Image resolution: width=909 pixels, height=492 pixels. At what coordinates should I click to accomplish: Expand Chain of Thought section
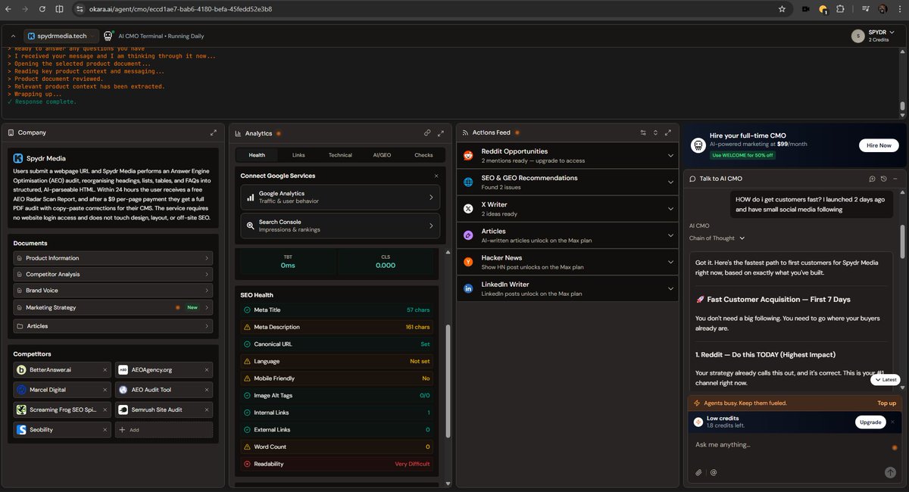[717, 238]
